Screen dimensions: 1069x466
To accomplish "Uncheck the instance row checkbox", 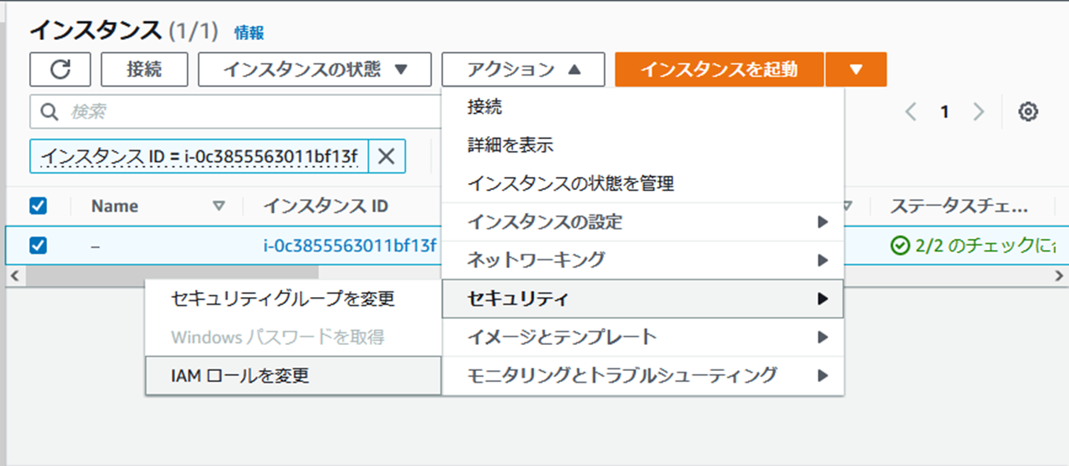I will (38, 246).
